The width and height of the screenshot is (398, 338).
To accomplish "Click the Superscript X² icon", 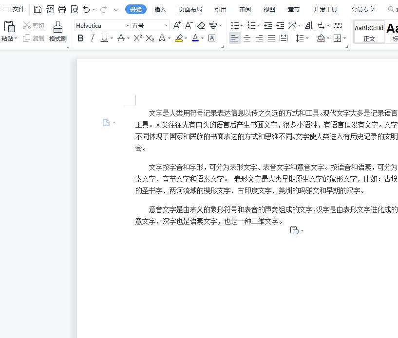I will click(137, 38).
